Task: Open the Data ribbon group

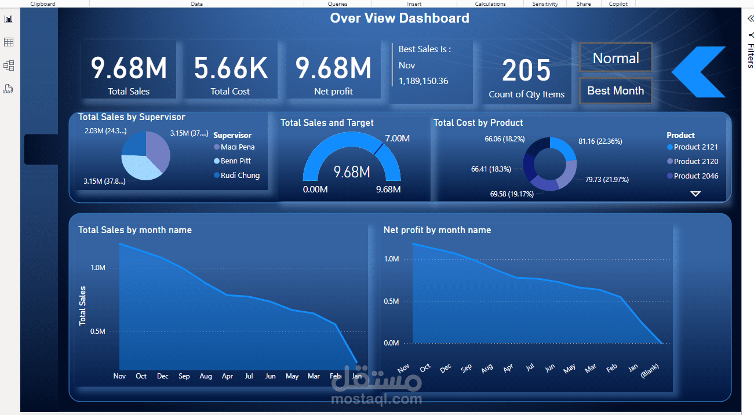Action: pos(197,3)
